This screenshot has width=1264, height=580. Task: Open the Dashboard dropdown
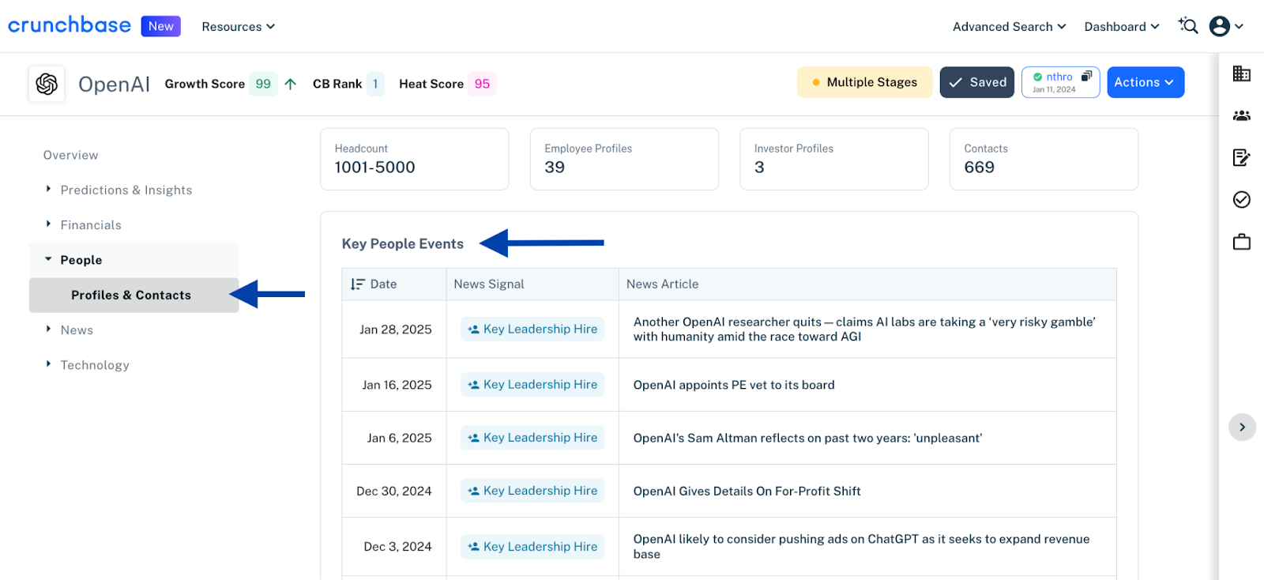(1122, 26)
